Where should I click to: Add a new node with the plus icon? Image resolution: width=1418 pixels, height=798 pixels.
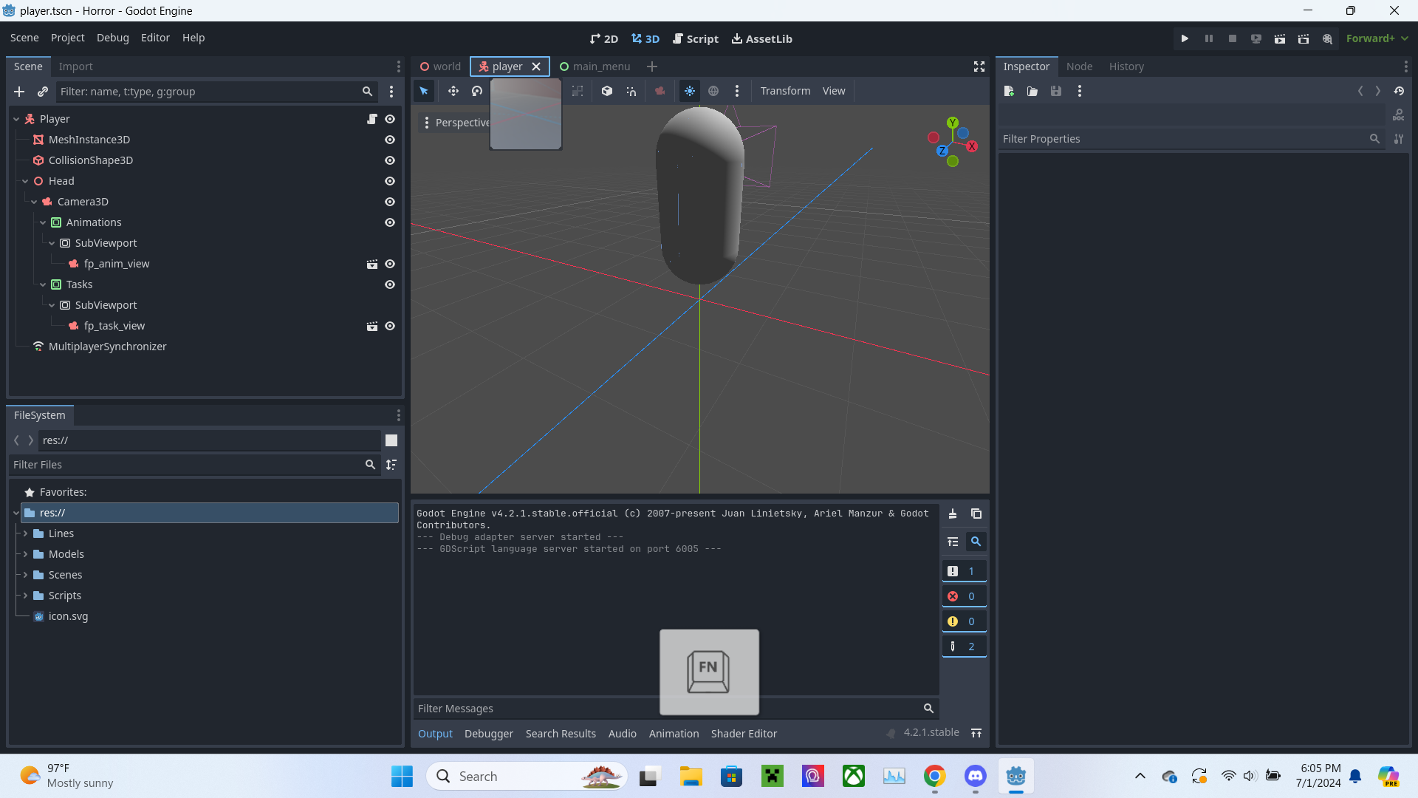(x=19, y=92)
